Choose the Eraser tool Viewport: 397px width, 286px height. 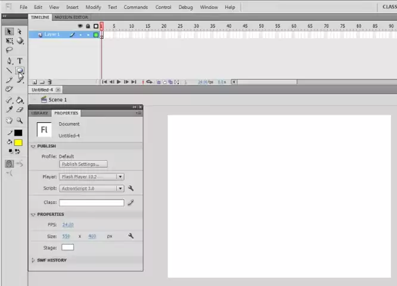(20, 110)
